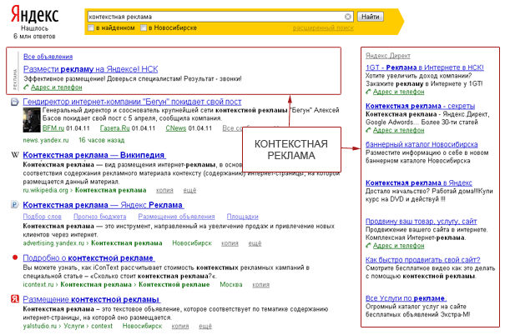Screen dimensions: 505x335
Task: Open 'копия' of the icontext.ru result
Action: (261, 285)
